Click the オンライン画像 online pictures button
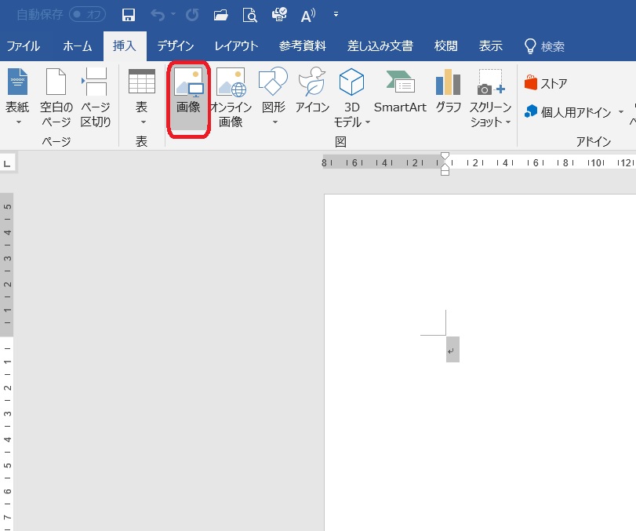The height and width of the screenshot is (531, 636). (x=231, y=97)
